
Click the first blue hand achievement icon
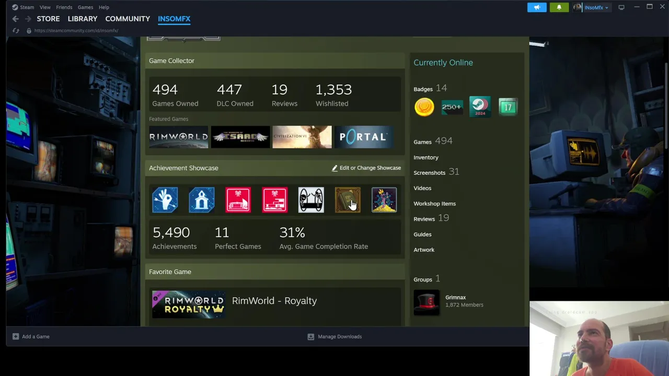(x=165, y=200)
